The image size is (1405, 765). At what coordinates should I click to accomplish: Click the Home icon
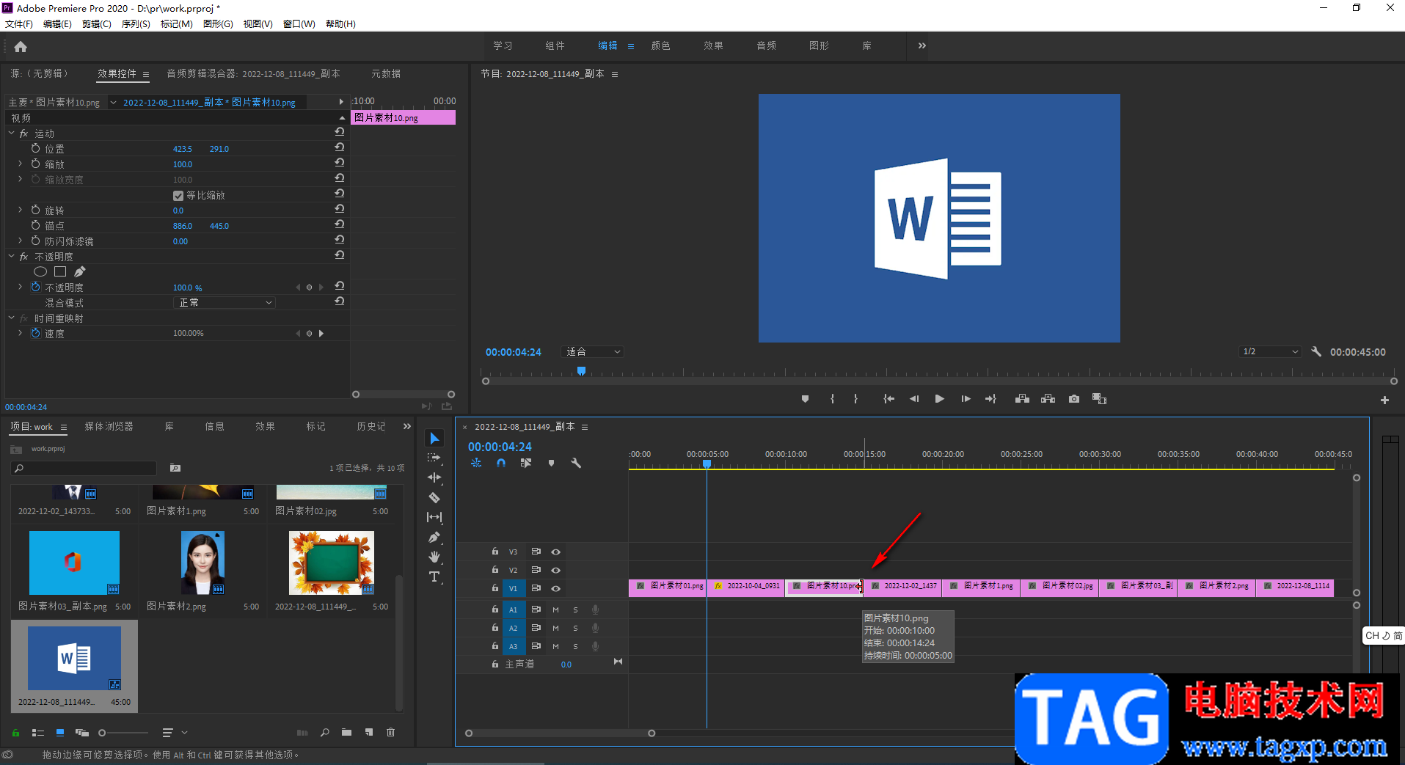coord(21,47)
